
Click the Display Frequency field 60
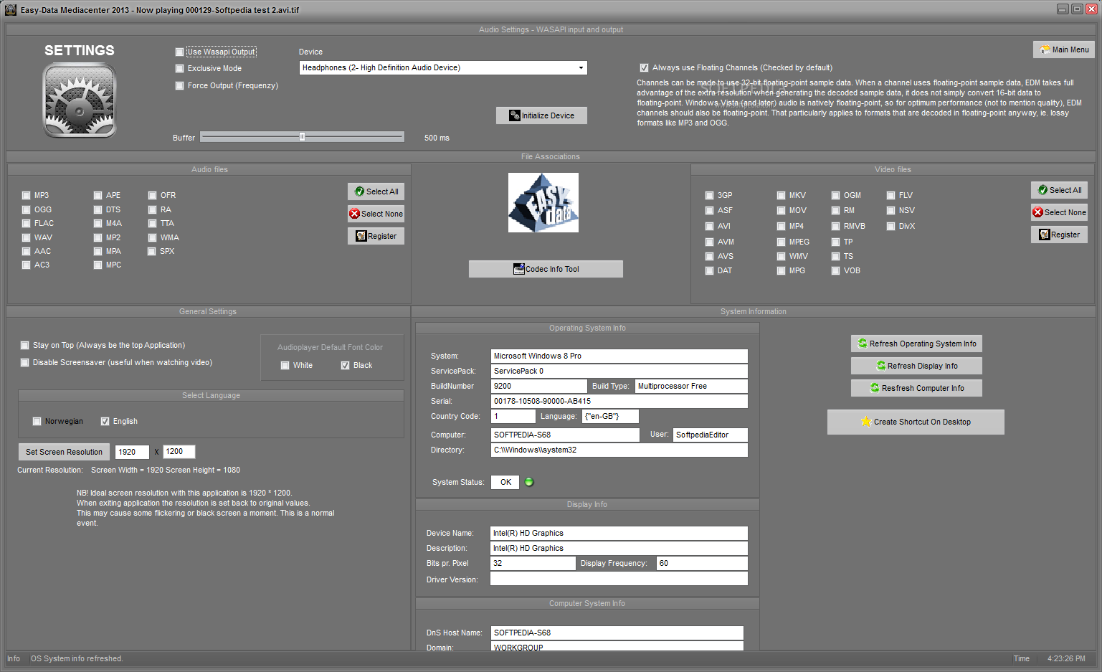702,563
